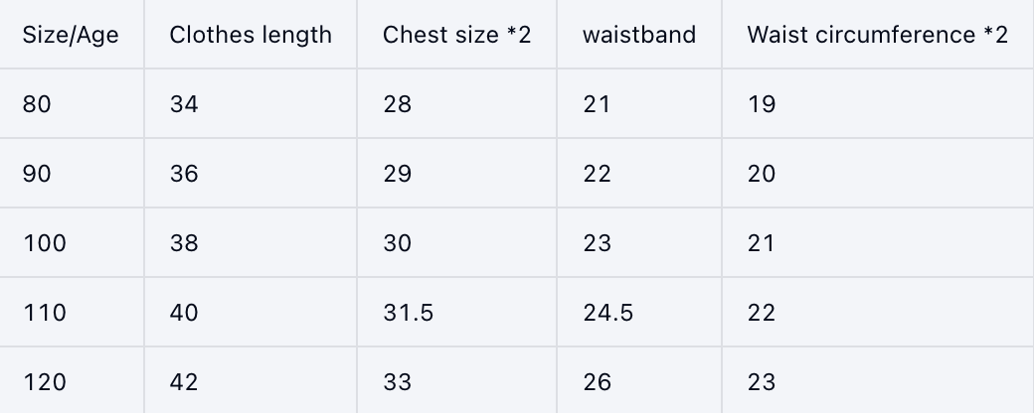Click waist circumference value 19

762,104
